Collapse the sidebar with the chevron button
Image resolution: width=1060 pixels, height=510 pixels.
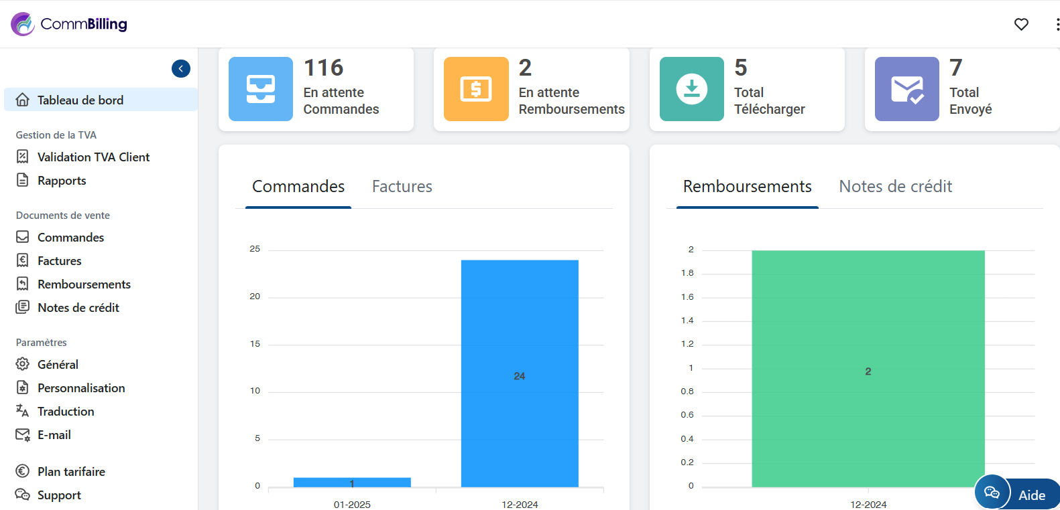pyautogui.click(x=181, y=69)
